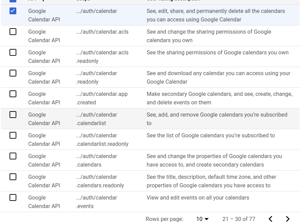Viewport: 303px width, 224px height.
Task: Click 'See, add, and remove Google calendars' description
Action: pos(217,119)
